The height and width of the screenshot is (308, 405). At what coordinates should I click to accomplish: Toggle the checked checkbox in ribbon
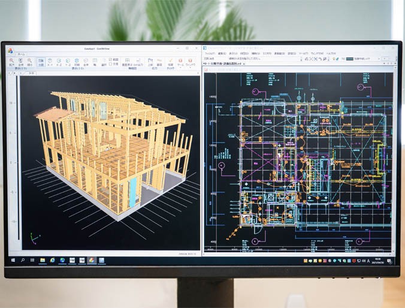tap(111, 60)
